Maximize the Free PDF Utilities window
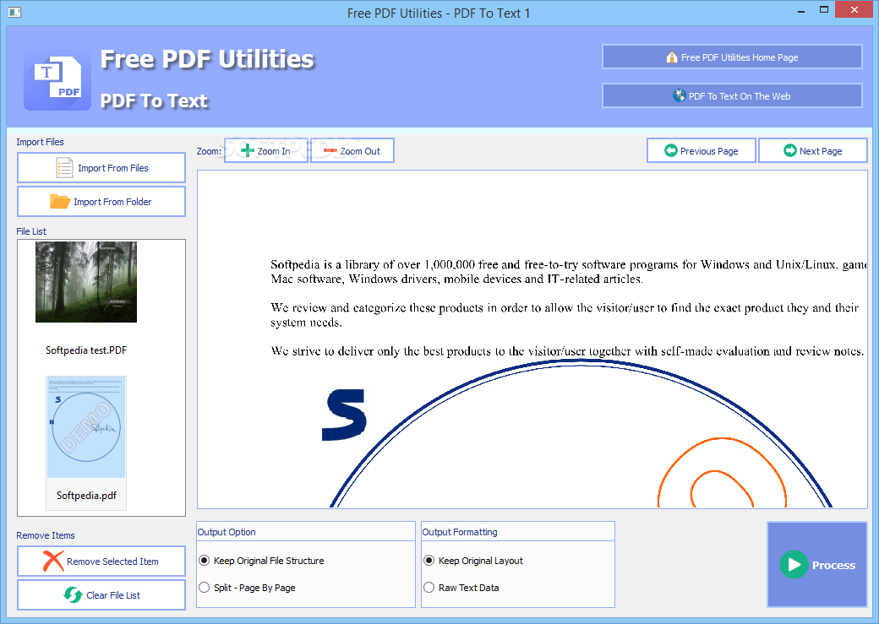 pyautogui.click(x=824, y=10)
